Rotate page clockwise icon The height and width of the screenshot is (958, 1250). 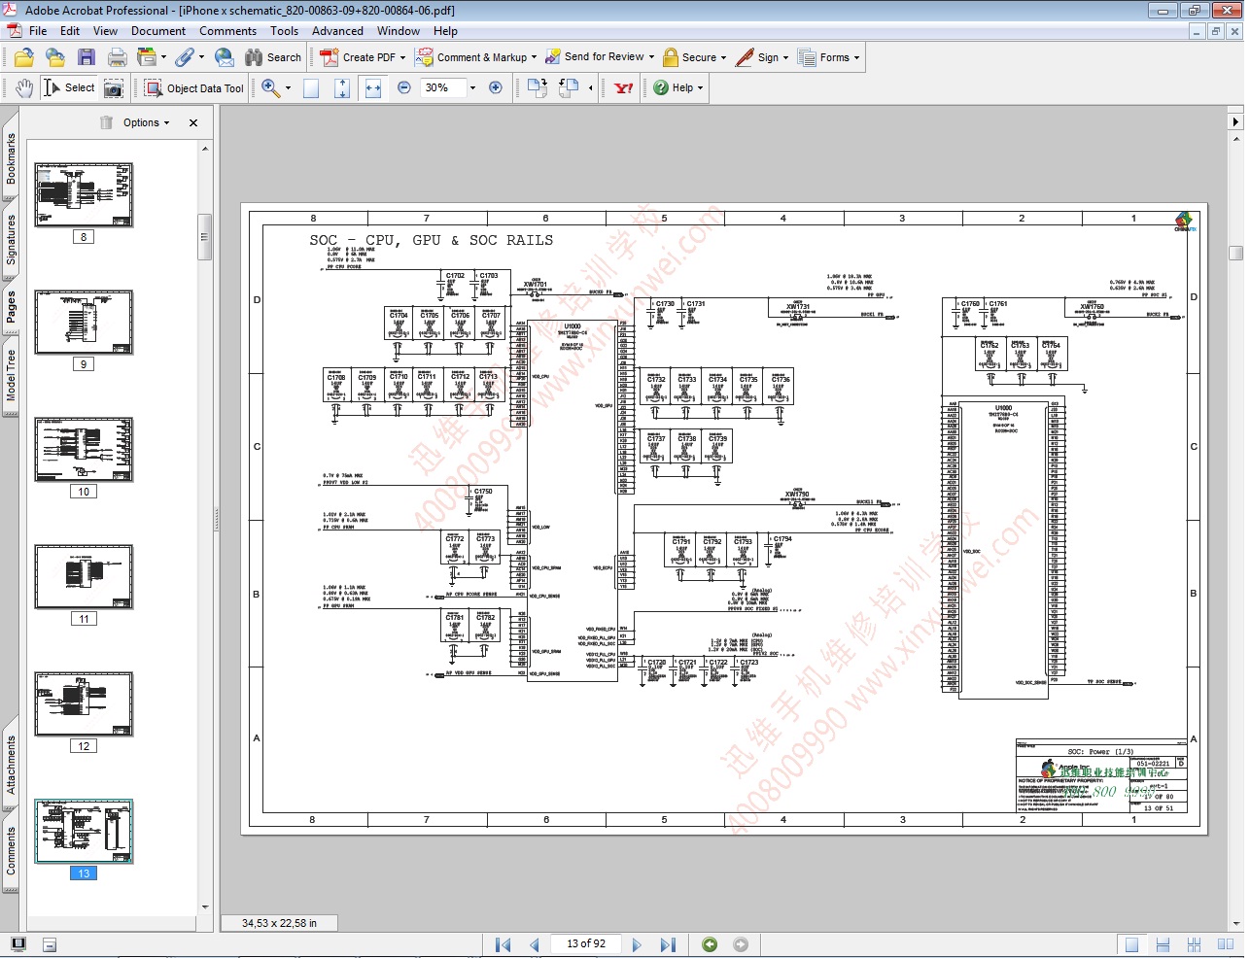point(537,88)
